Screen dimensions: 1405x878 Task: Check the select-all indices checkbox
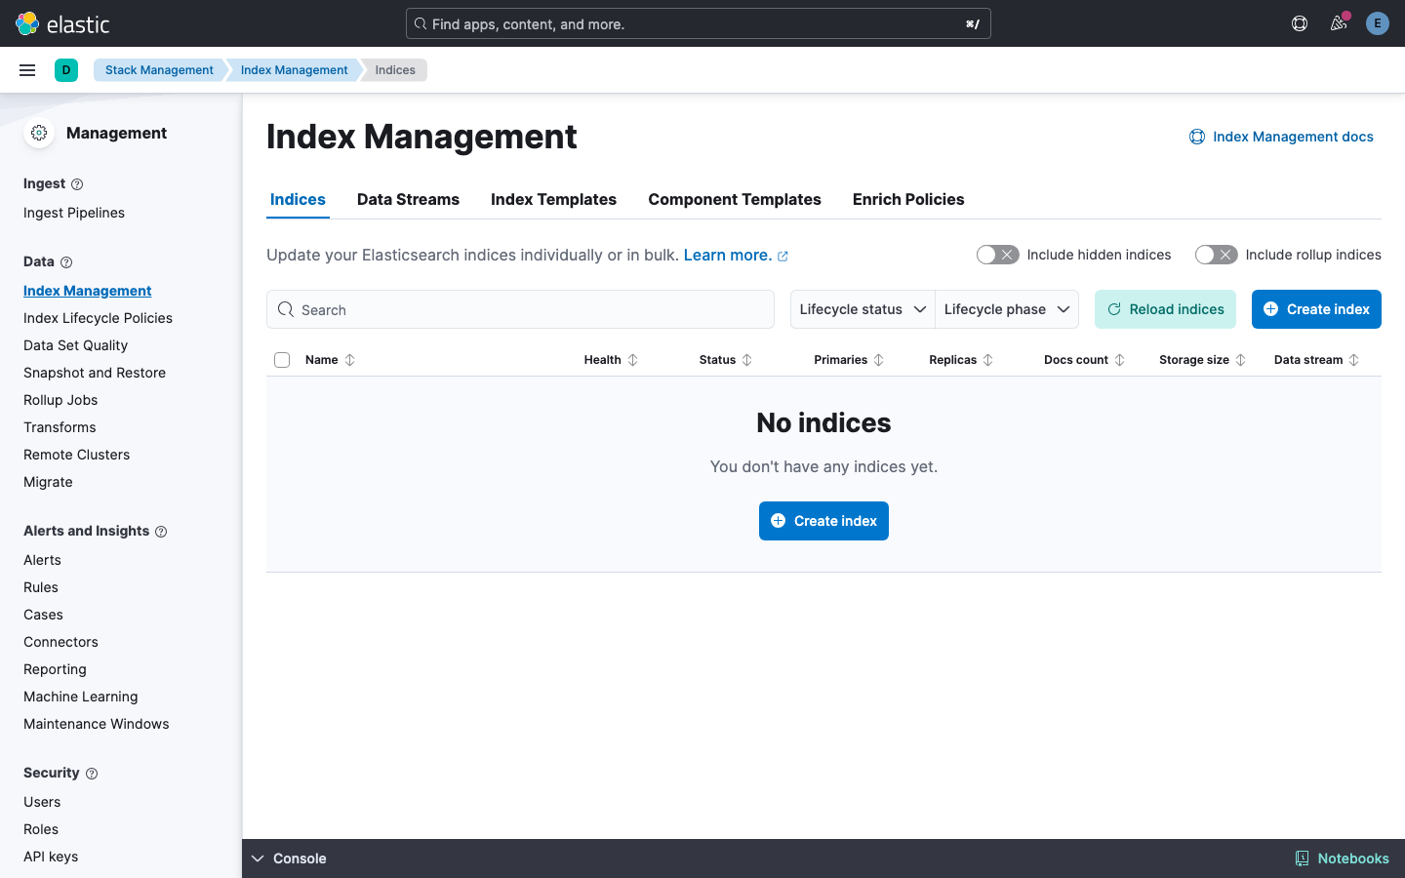coord(282,360)
